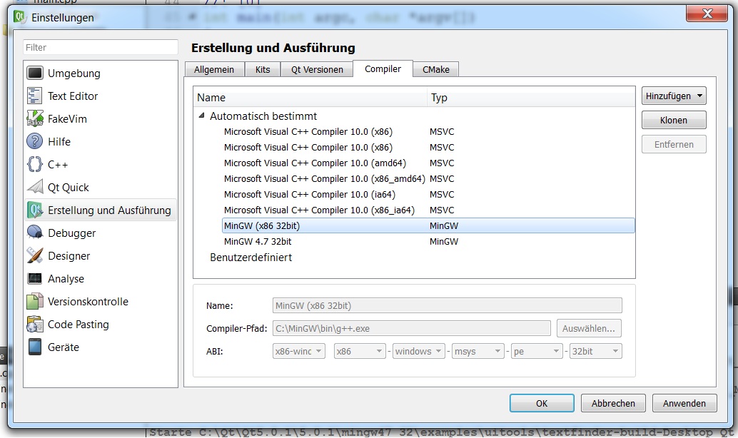
Task: Switch to the Kits tab
Action: pos(263,70)
